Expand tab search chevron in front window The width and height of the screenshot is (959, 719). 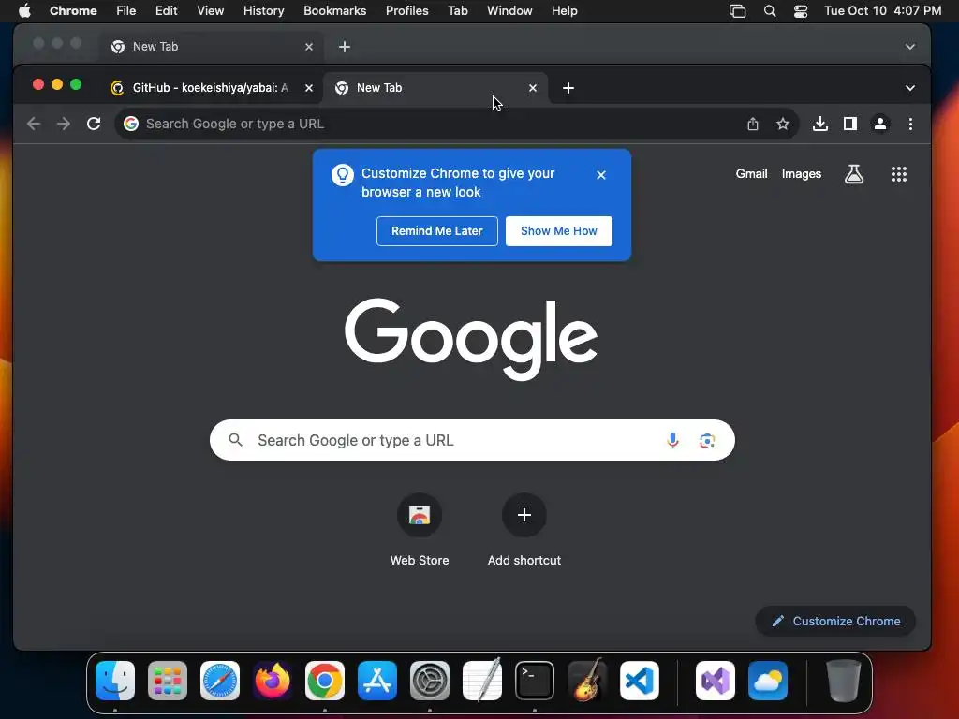click(910, 88)
